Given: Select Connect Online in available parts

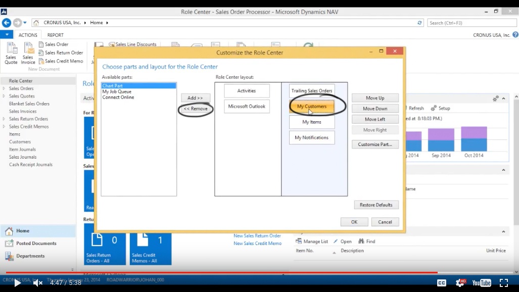Looking at the screenshot, I should (x=118, y=98).
